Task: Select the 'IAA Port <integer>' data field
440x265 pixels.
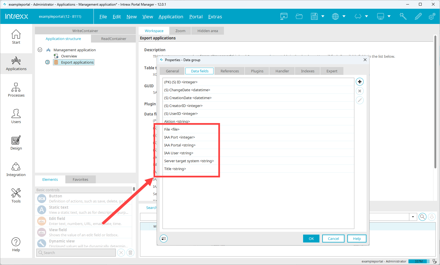Action: coord(258,137)
